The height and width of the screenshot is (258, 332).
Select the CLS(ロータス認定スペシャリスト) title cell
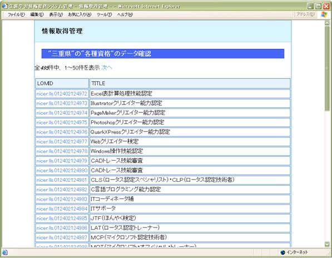point(190,180)
